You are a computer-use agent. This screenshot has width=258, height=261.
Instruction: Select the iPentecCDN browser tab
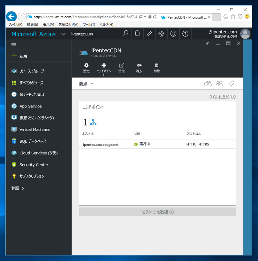(185, 17)
